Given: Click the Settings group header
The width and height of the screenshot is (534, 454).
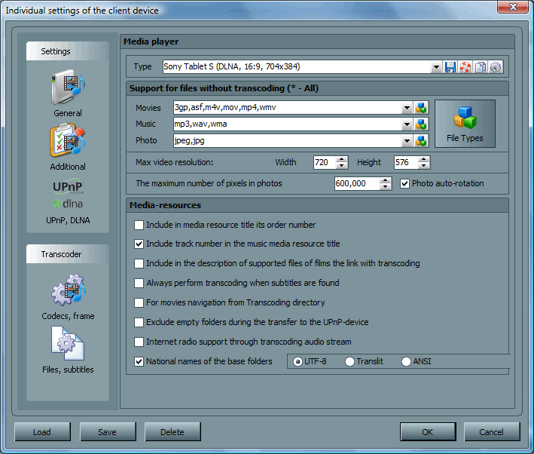Looking at the screenshot, I should [x=68, y=51].
